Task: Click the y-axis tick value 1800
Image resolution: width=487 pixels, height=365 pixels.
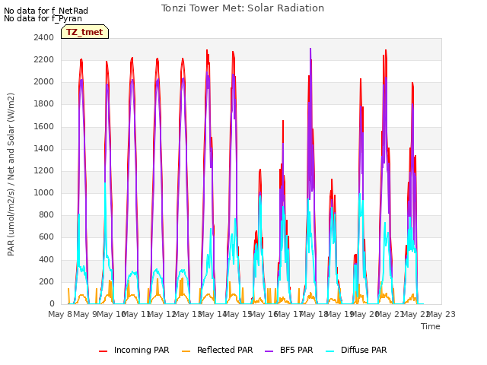Action: (44, 104)
